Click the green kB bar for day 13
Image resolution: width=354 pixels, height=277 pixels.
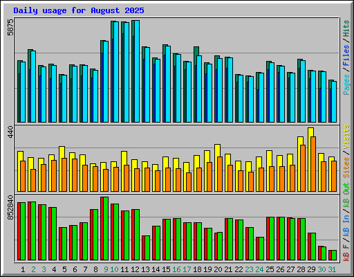coord(147,248)
